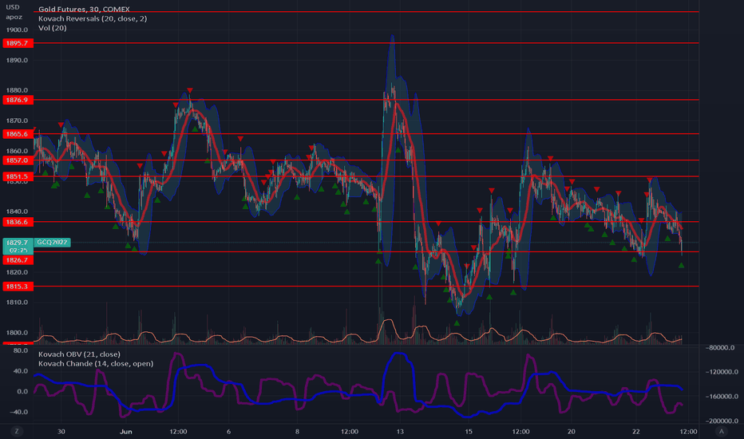This screenshot has width=744, height=439.
Task: Click the 1810.0 price axis value
Action: tap(17, 303)
